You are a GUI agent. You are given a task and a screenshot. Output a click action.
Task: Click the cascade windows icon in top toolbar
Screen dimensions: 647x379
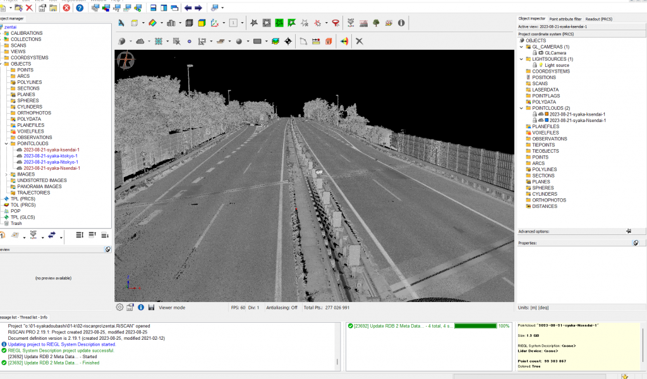pyautogui.click(x=174, y=8)
